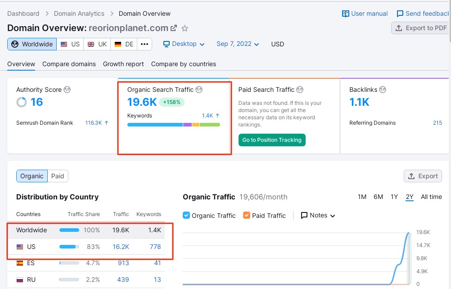Viewport: 451px width, 289px height.
Task: Open the Overview tab
Action: [21, 64]
